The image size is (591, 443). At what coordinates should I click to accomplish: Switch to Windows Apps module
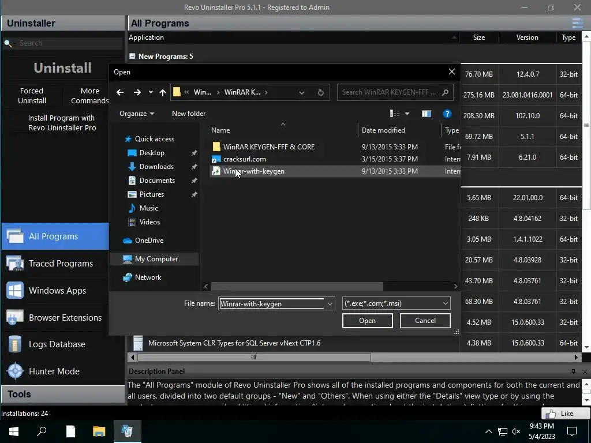[55, 291]
